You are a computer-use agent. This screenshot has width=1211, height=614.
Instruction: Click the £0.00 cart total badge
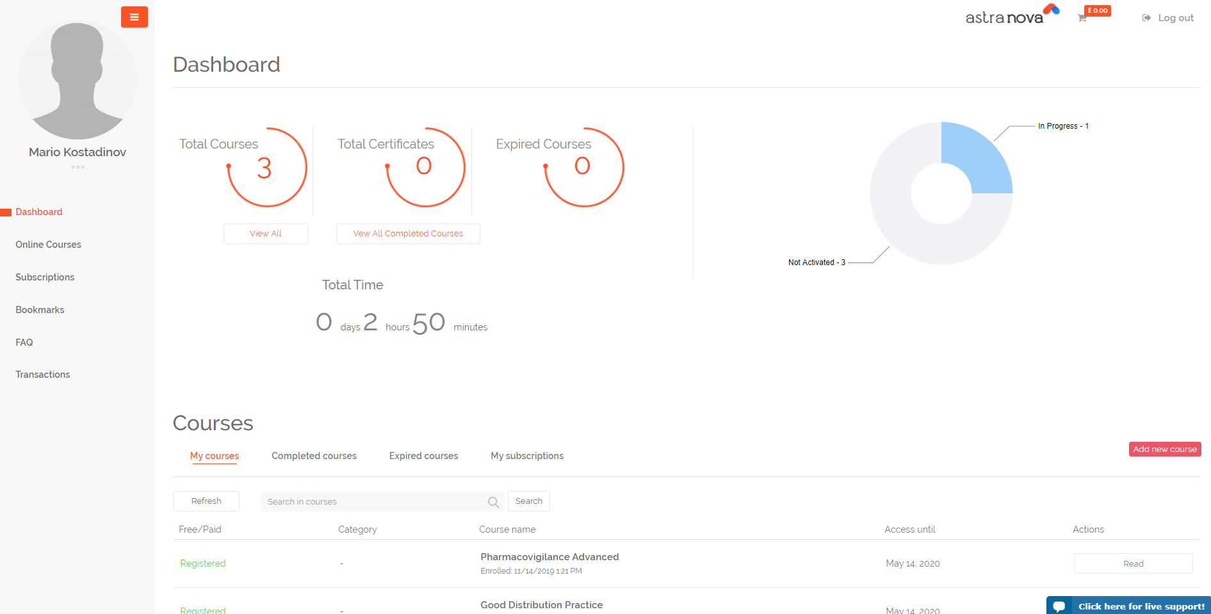(1098, 11)
